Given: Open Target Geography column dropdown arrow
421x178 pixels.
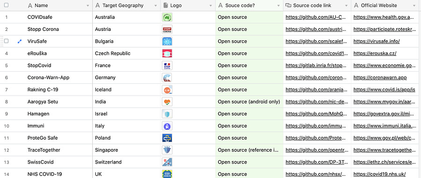Looking at the screenshot, I should tap(156, 6).
